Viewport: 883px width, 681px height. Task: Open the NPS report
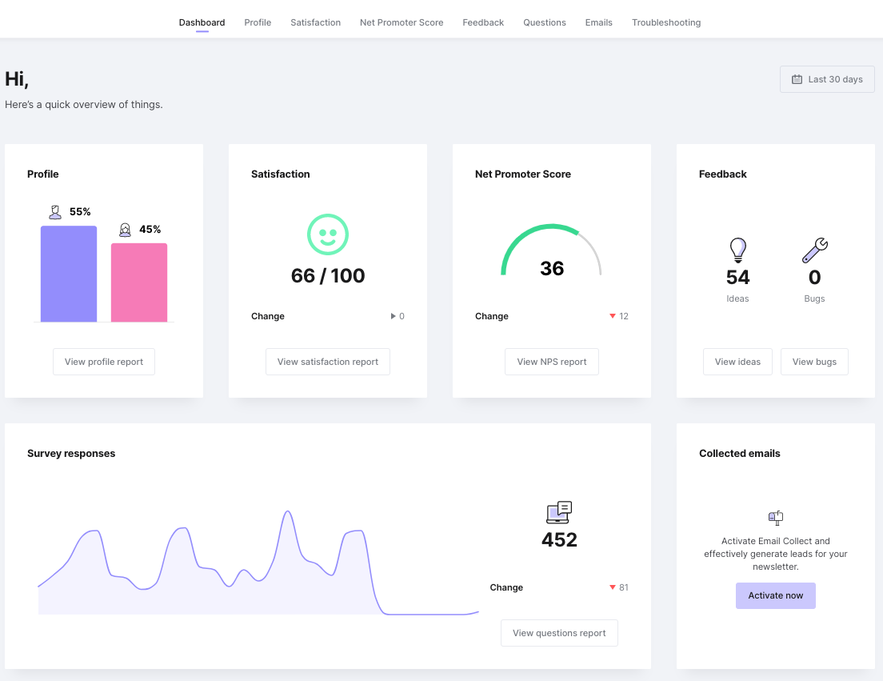click(x=551, y=362)
